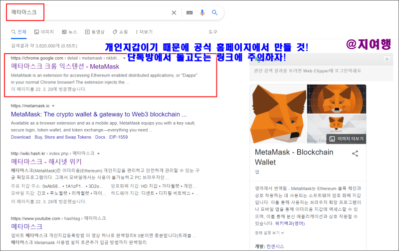The height and width of the screenshot is (251, 399).
Task: Click the search input field with 메타마스크
Action: pos(89,12)
